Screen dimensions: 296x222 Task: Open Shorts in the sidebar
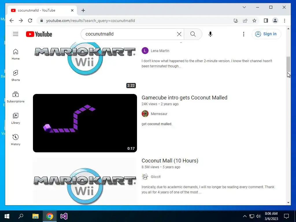click(x=16, y=76)
